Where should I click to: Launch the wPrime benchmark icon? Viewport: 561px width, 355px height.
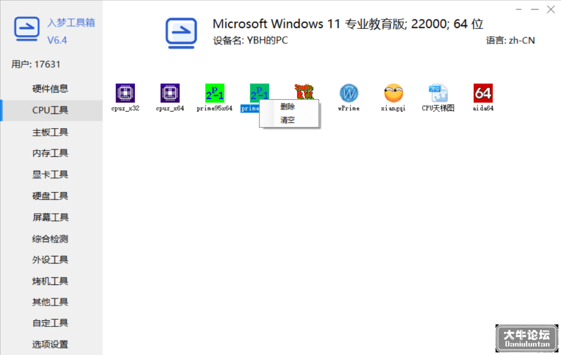pyautogui.click(x=349, y=93)
